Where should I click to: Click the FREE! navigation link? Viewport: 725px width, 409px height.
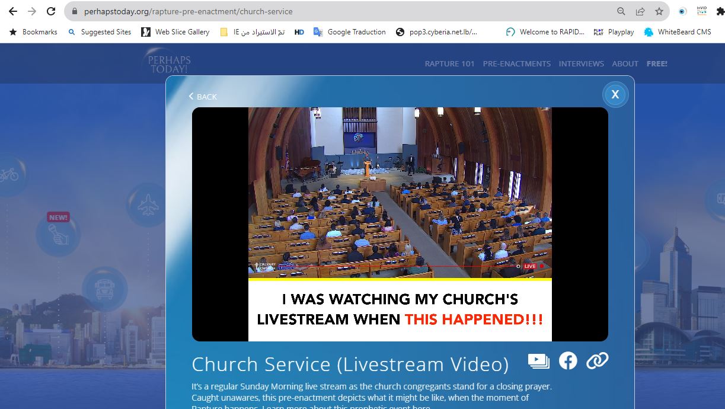tap(657, 63)
